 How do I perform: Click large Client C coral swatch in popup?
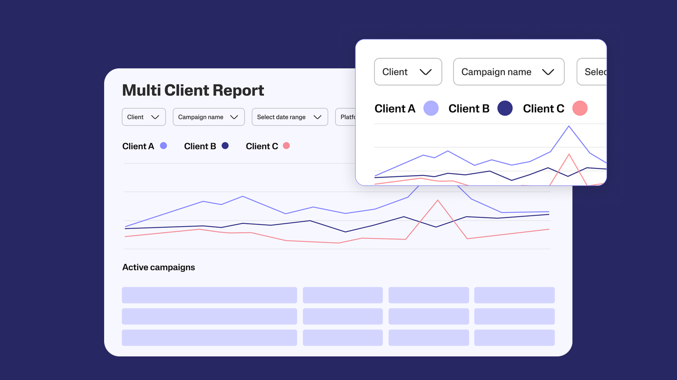click(580, 108)
